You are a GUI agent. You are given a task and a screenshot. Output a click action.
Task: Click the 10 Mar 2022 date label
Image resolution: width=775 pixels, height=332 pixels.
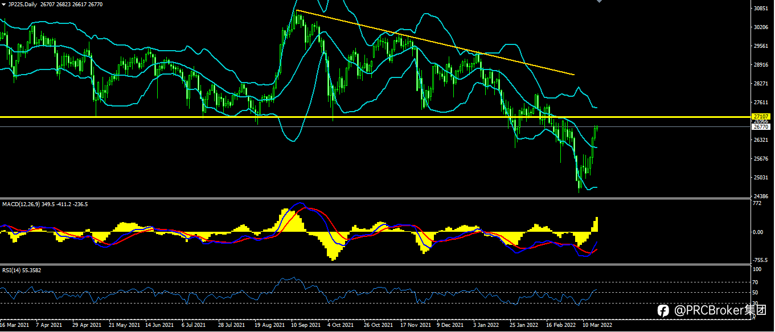click(597, 325)
